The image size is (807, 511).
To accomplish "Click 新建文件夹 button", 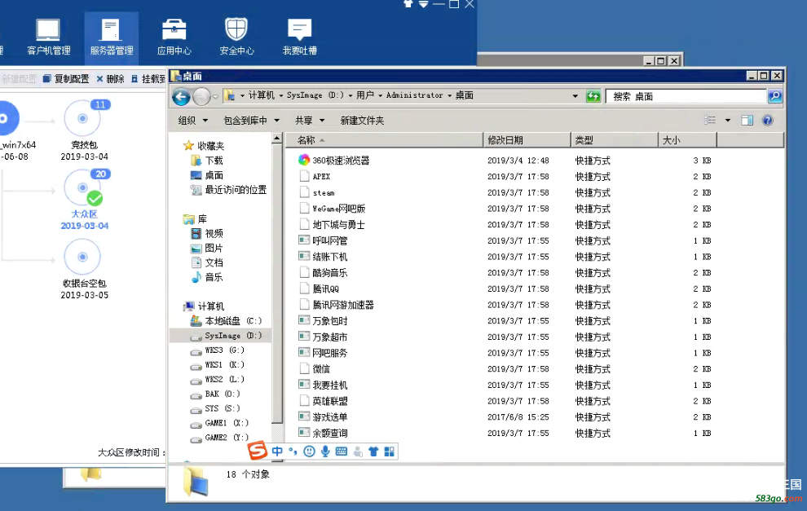I will click(x=362, y=121).
